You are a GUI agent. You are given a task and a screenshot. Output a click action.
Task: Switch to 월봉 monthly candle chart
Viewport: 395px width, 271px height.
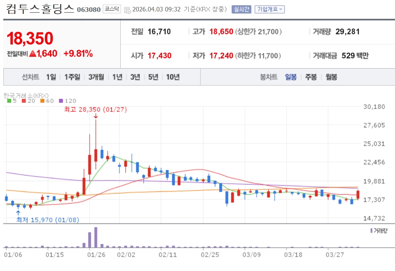pos(331,77)
